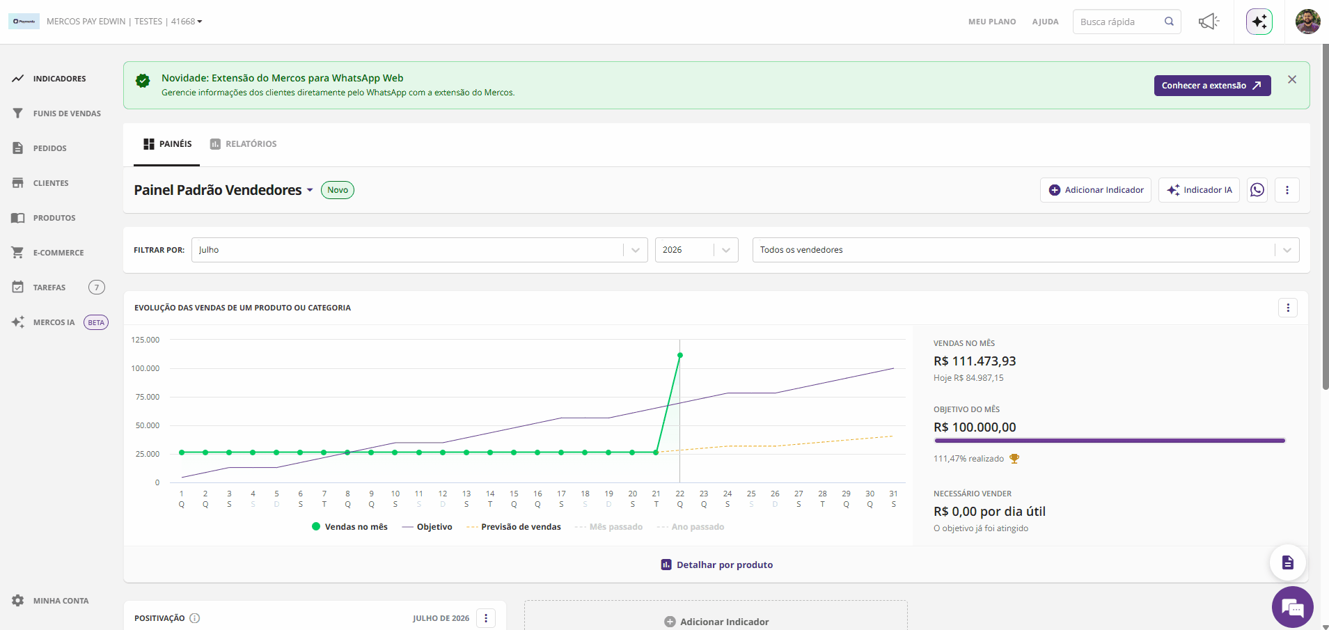The width and height of the screenshot is (1329, 630).
Task: Toggle Mês passado legend series
Action: pyautogui.click(x=608, y=527)
